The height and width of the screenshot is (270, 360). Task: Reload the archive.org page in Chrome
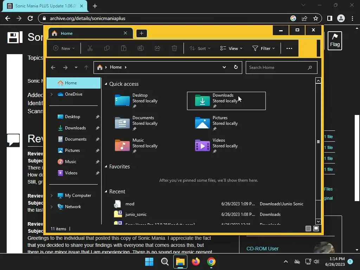click(30, 18)
